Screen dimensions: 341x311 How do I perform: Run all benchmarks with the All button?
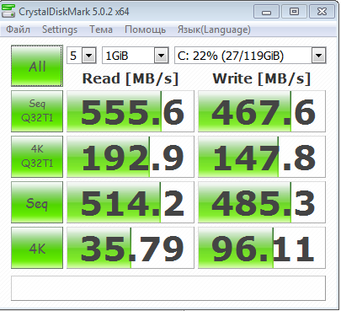pos(37,66)
